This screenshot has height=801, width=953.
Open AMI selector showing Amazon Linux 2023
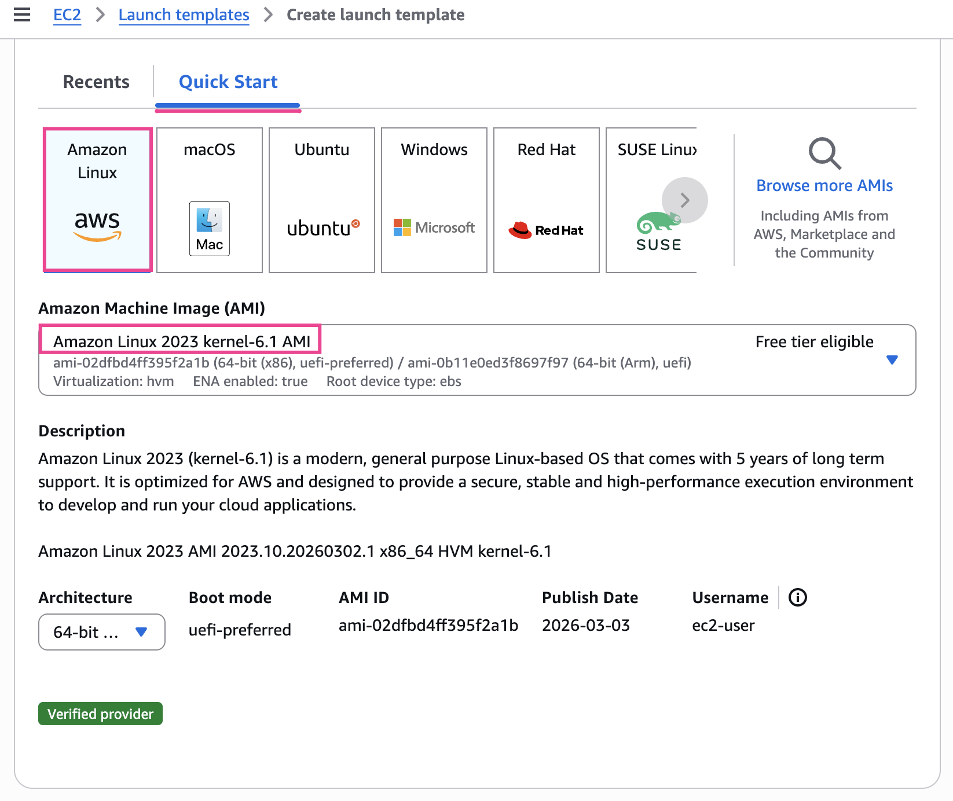click(405, 360)
